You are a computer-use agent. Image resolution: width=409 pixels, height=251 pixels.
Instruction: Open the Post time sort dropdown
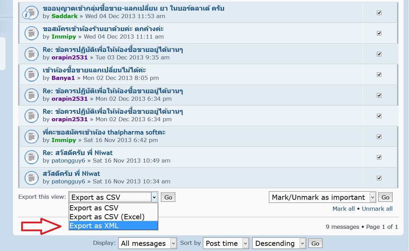[226, 243]
